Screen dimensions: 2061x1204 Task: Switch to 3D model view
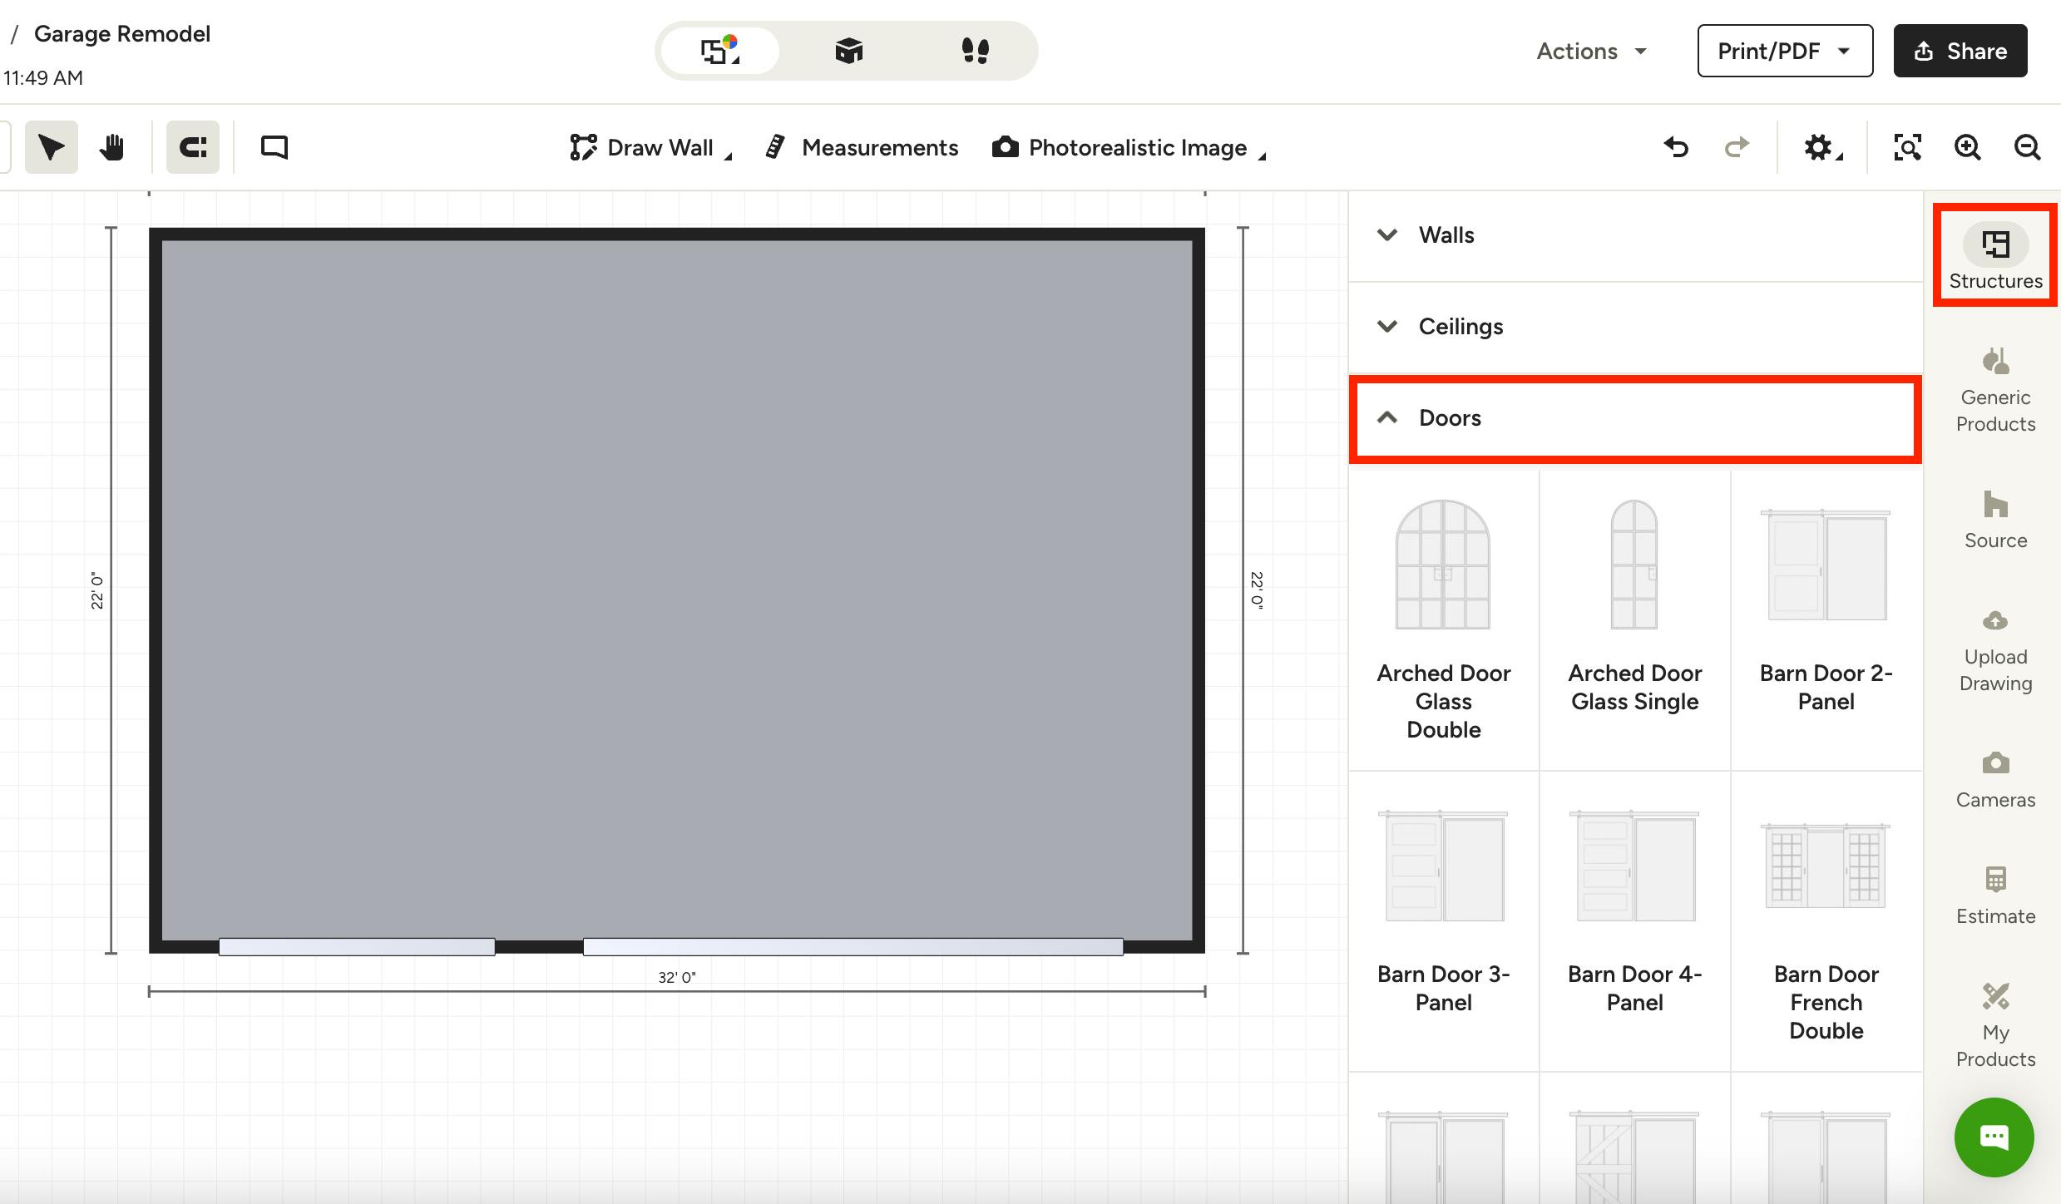[848, 51]
